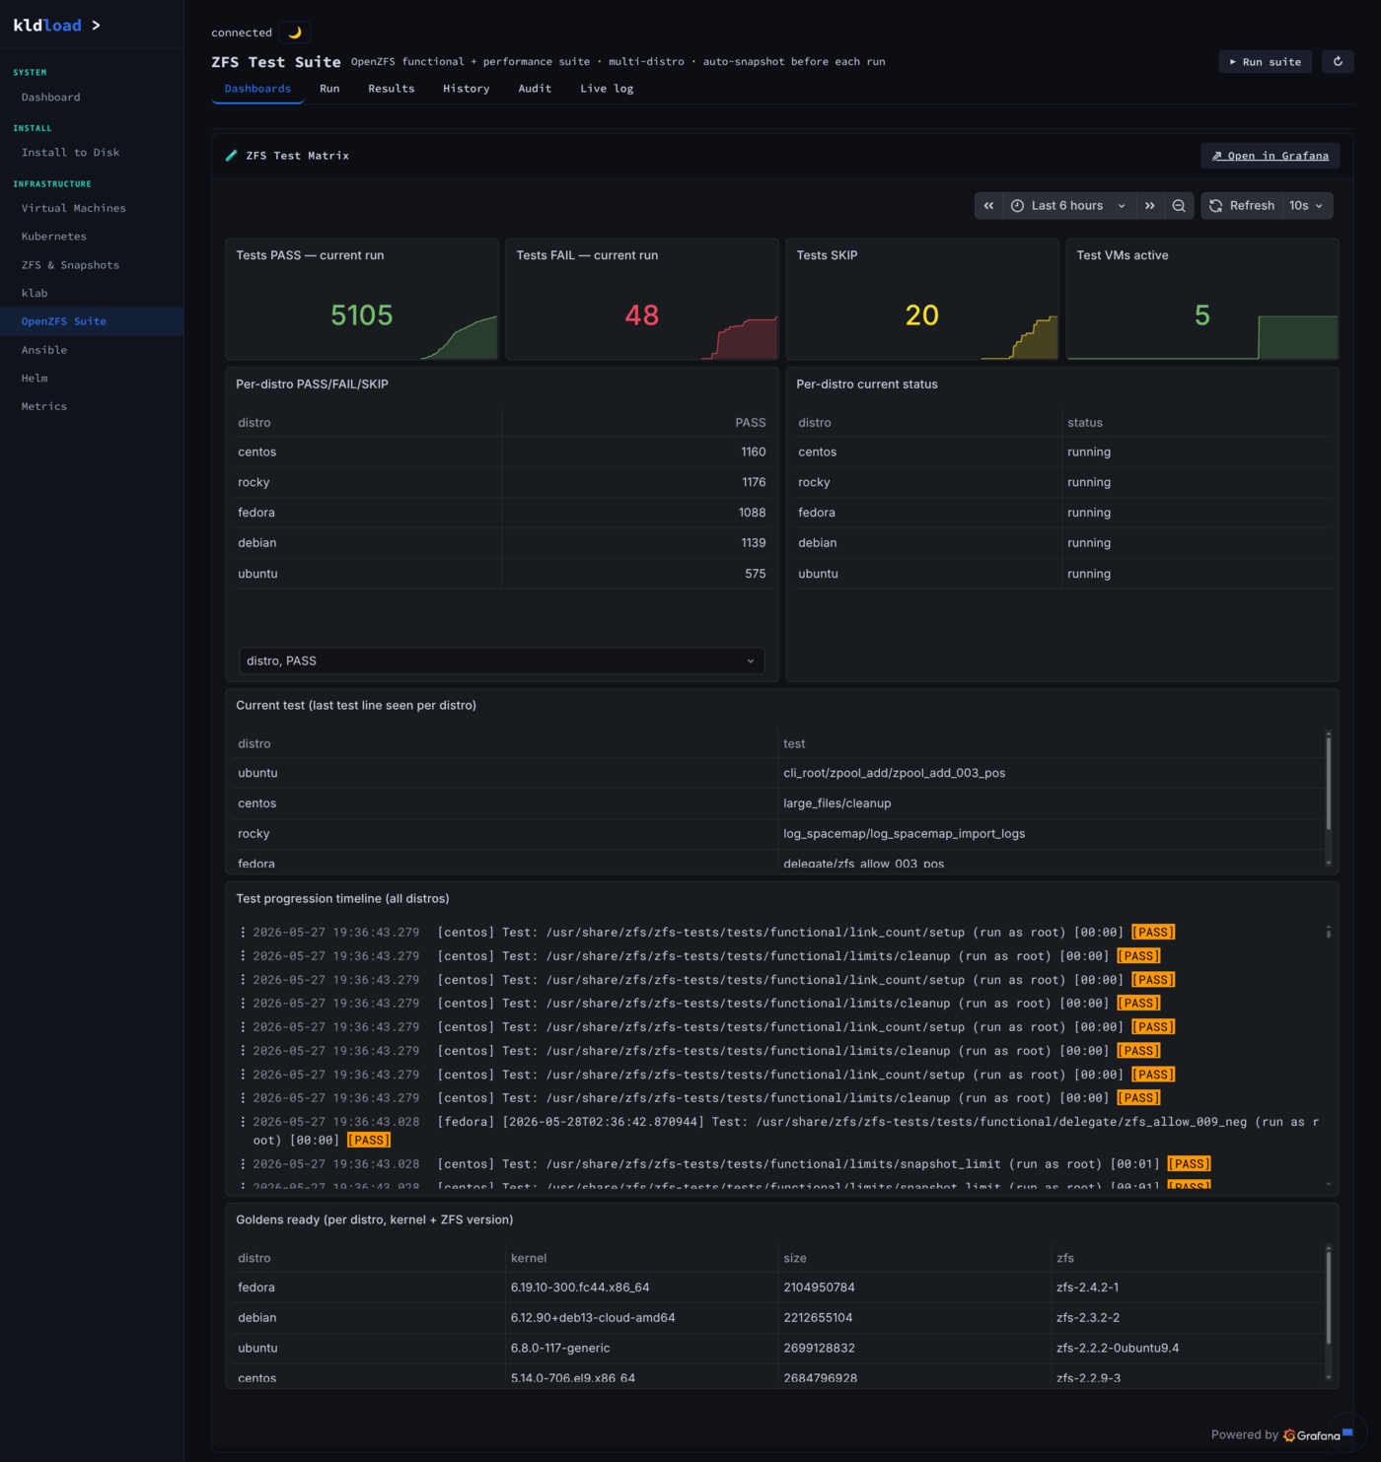Click the pencil icon beside ZFS Test Matrix
The image size is (1381, 1462).
pyautogui.click(x=232, y=156)
